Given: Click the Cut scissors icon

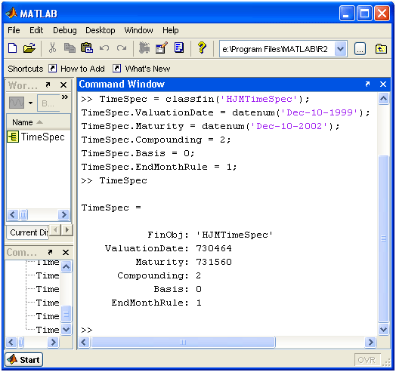Looking at the screenshot, I should tap(52, 48).
